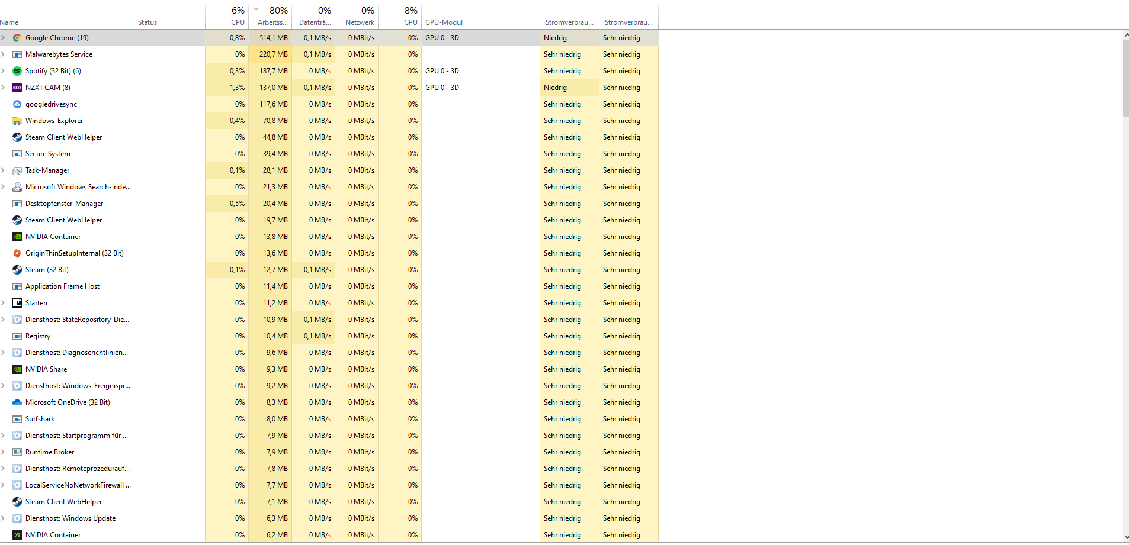Click the NVIDIA Share icon
The width and height of the screenshot is (1129, 545).
pos(17,369)
